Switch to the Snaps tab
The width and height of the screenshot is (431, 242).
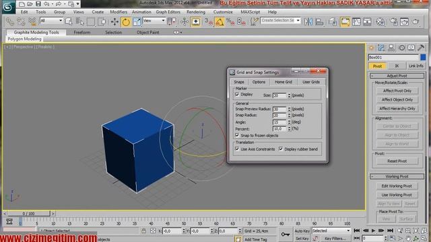239,82
